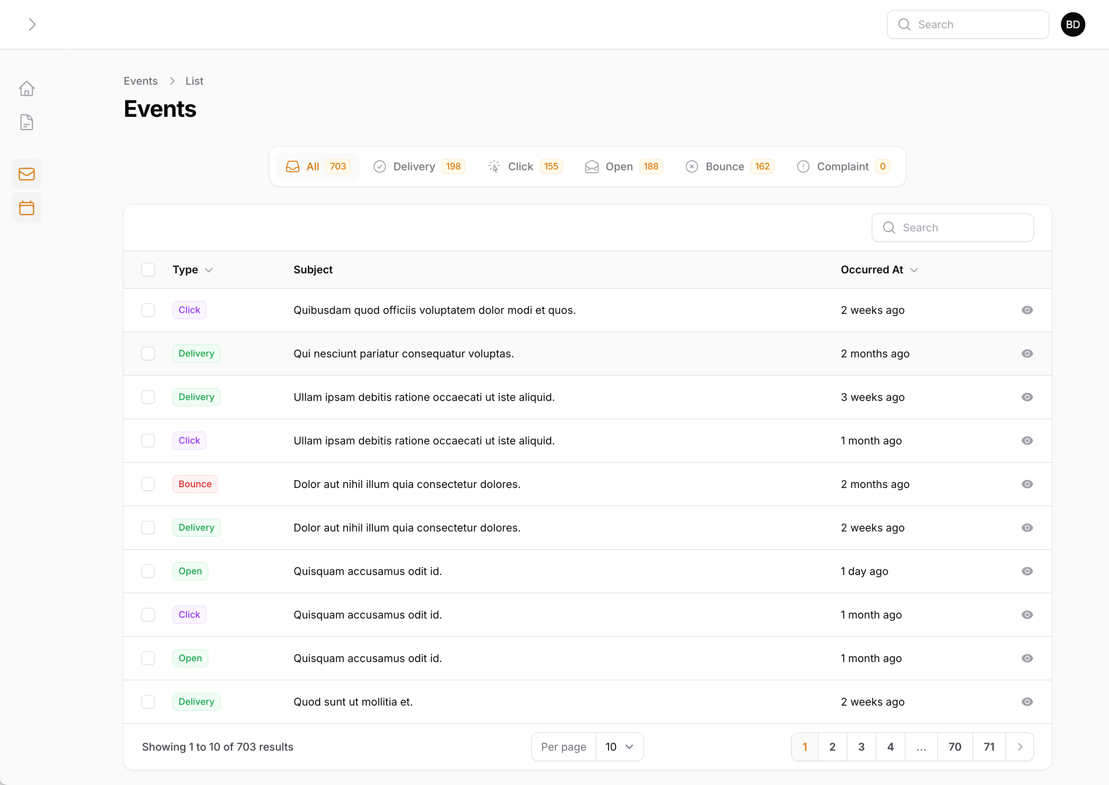Select the Bounce event row checkbox
This screenshot has height=785, width=1109.
pos(148,485)
